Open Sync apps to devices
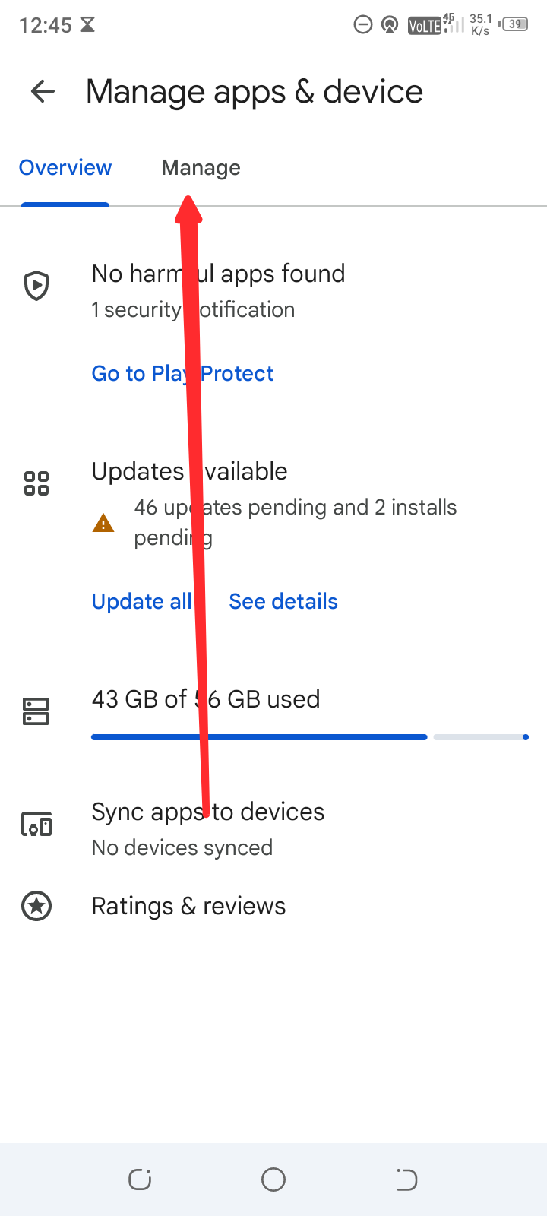Image resolution: width=547 pixels, height=1216 pixels. coord(207,812)
